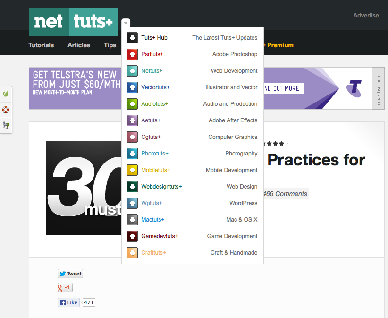This screenshot has width=388, height=318.
Task: Click 'Mobile Development' description text
Action: pyautogui.click(x=232, y=170)
